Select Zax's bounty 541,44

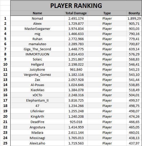coord(134,80)
